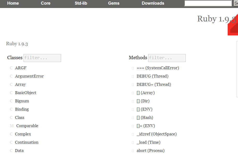The image size is (238, 154).
Task: Open the _load (Time) method link
Action: pyautogui.click(x=148, y=142)
